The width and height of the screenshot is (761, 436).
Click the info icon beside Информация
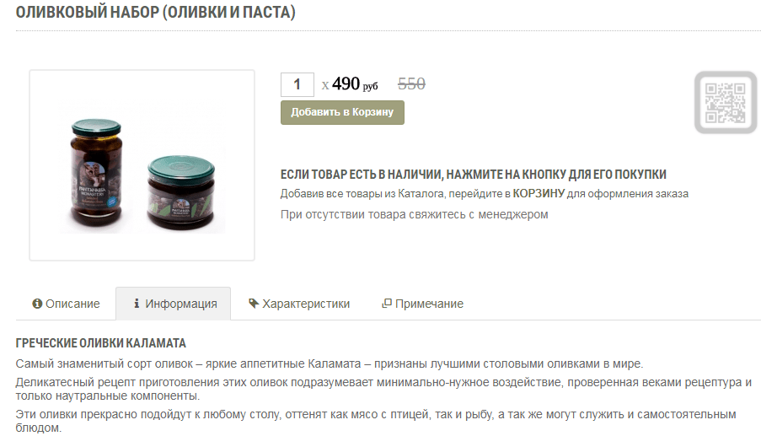(137, 304)
